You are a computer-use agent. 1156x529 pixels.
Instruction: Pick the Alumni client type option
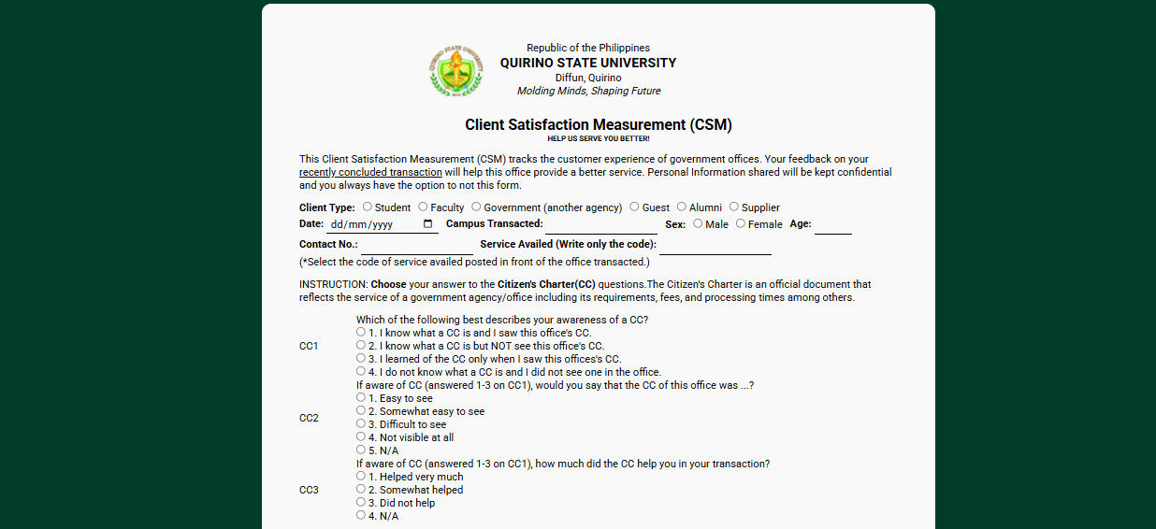pyautogui.click(x=682, y=207)
